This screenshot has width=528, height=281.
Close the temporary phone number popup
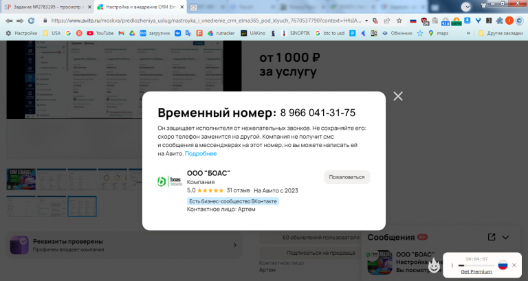click(397, 96)
